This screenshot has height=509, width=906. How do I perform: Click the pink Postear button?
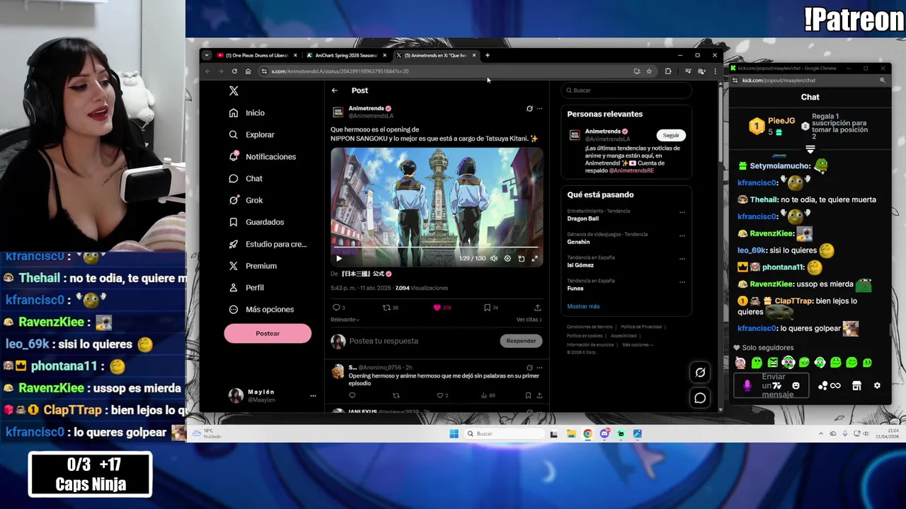(x=268, y=334)
